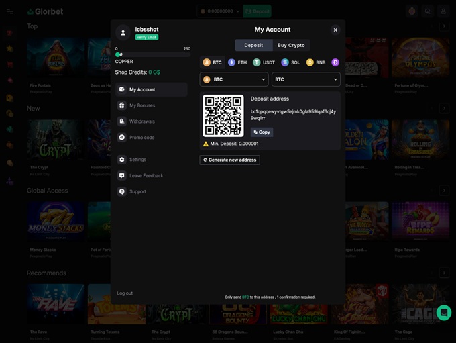Image resolution: width=456 pixels, height=343 pixels.
Task: Open the profile icon in header
Action: pos(443,11)
